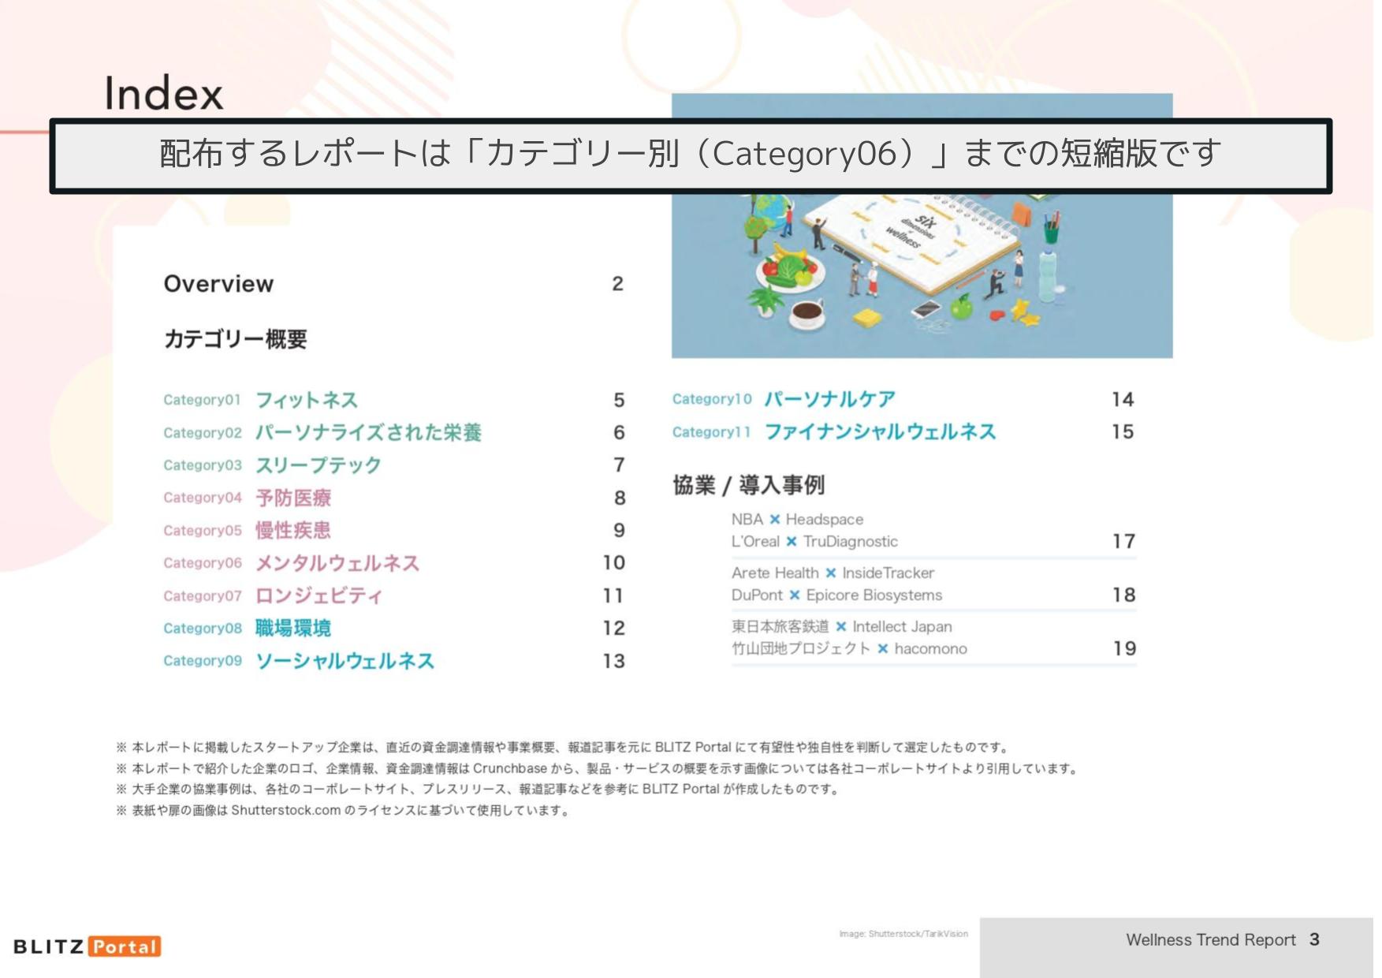The height and width of the screenshot is (978, 1382).
Task: Go to Category03 スリープテック
Action: (318, 465)
